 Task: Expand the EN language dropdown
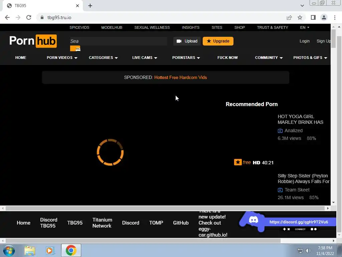pos(305,27)
